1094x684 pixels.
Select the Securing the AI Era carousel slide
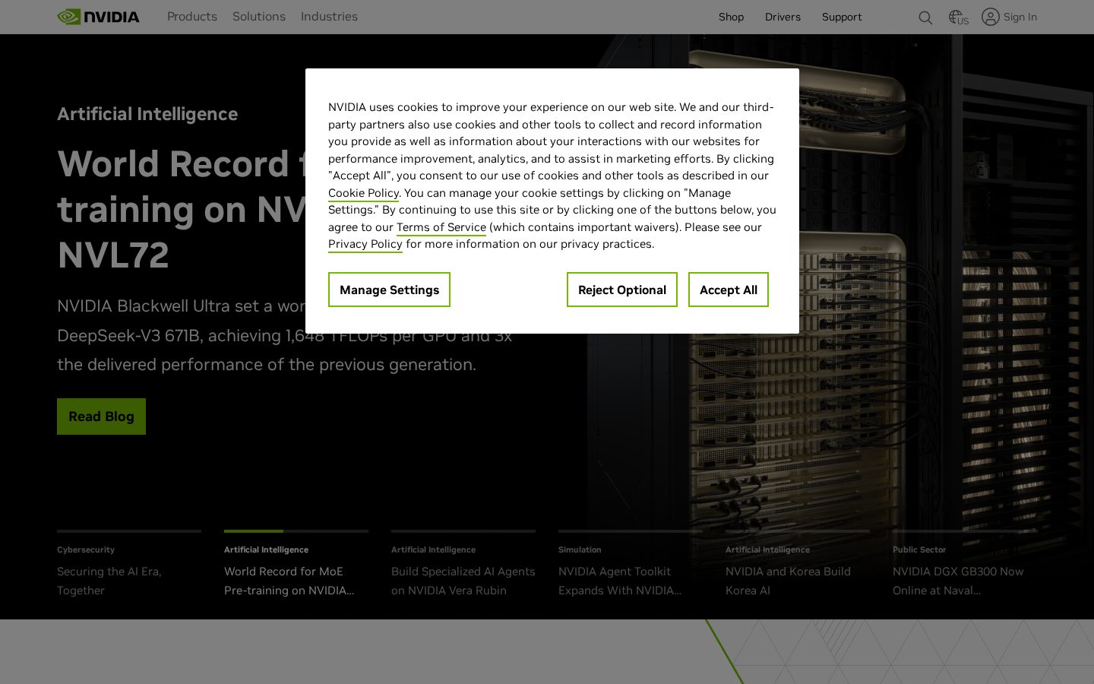tap(129, 564)
